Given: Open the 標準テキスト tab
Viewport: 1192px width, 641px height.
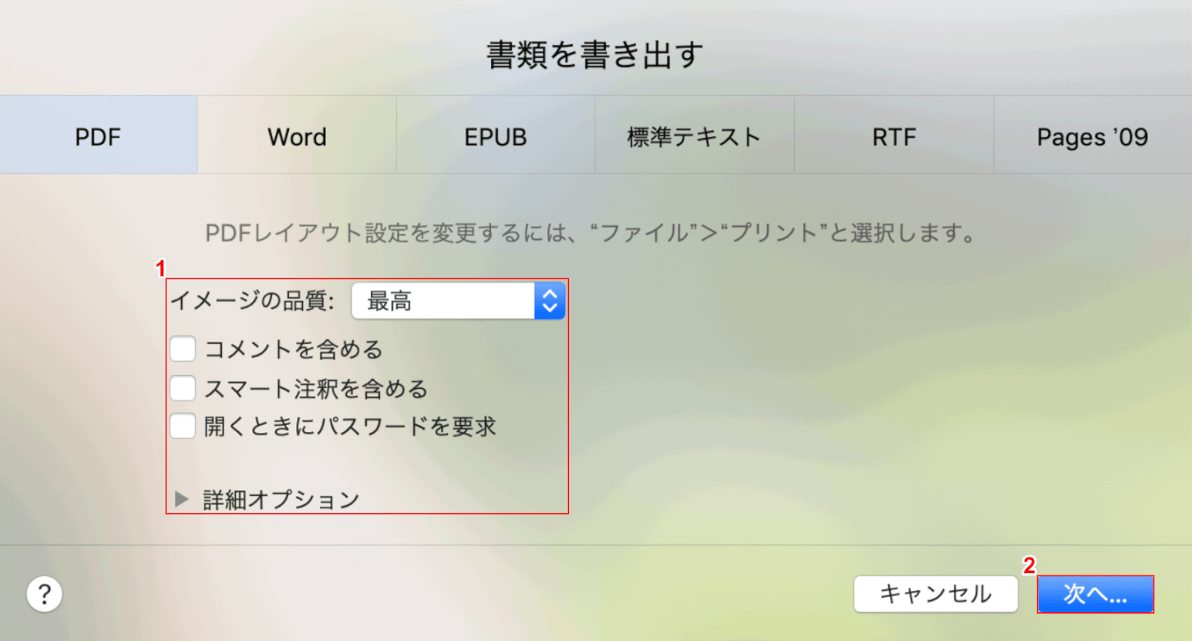Looking at the screenshot, I should 694,136.
